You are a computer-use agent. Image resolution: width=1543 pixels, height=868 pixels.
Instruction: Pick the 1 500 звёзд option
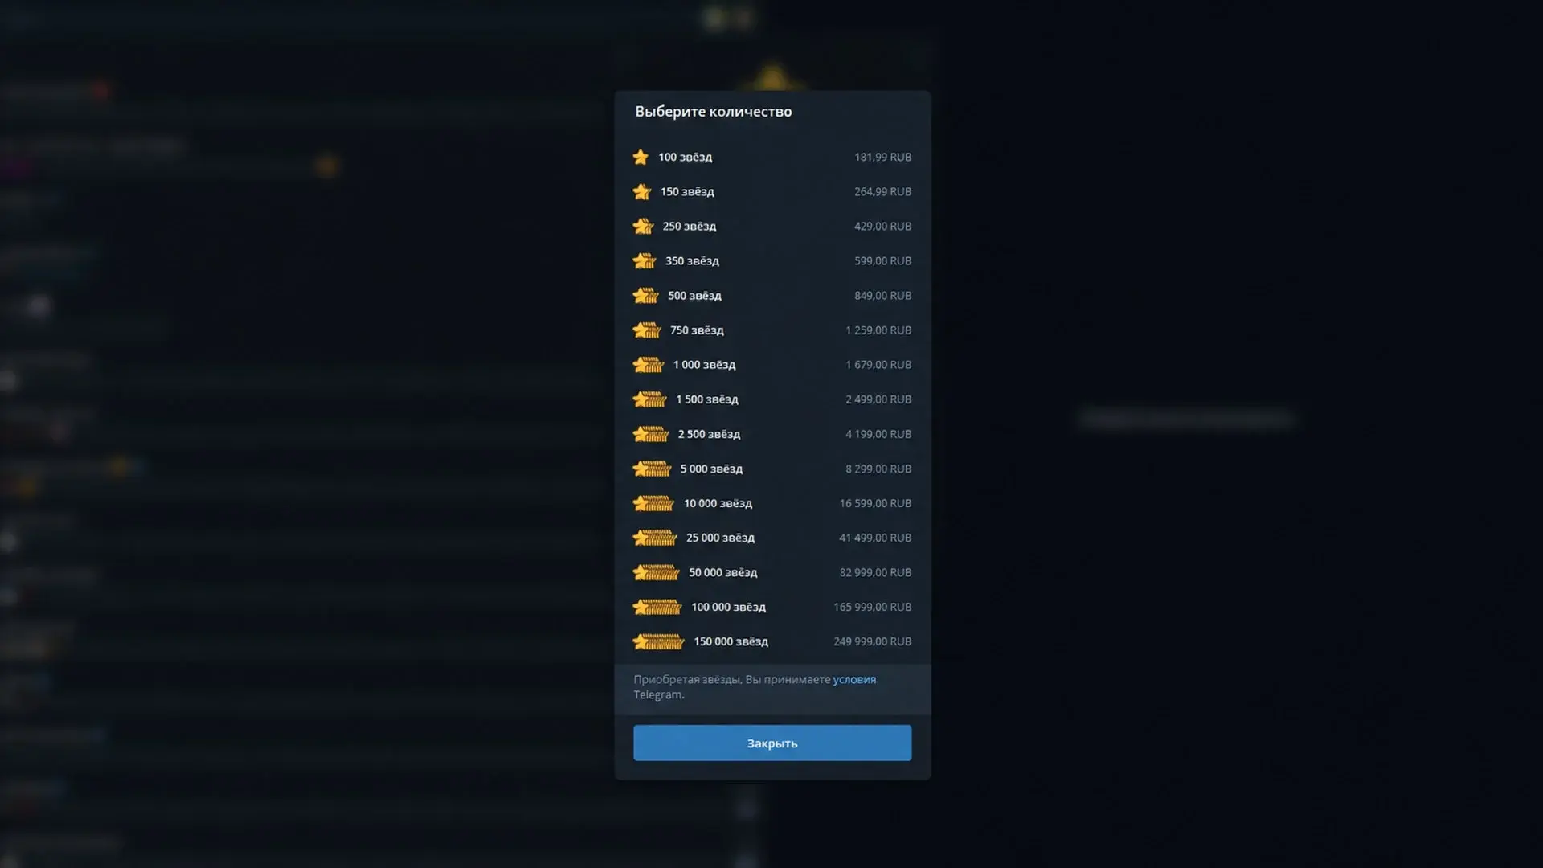[x=772, y=399]
